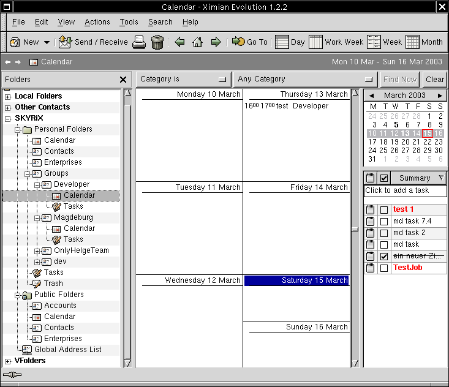Open the Category is search dropdown
The height and width of the screenshot is (387, 449).
point(184,79)
